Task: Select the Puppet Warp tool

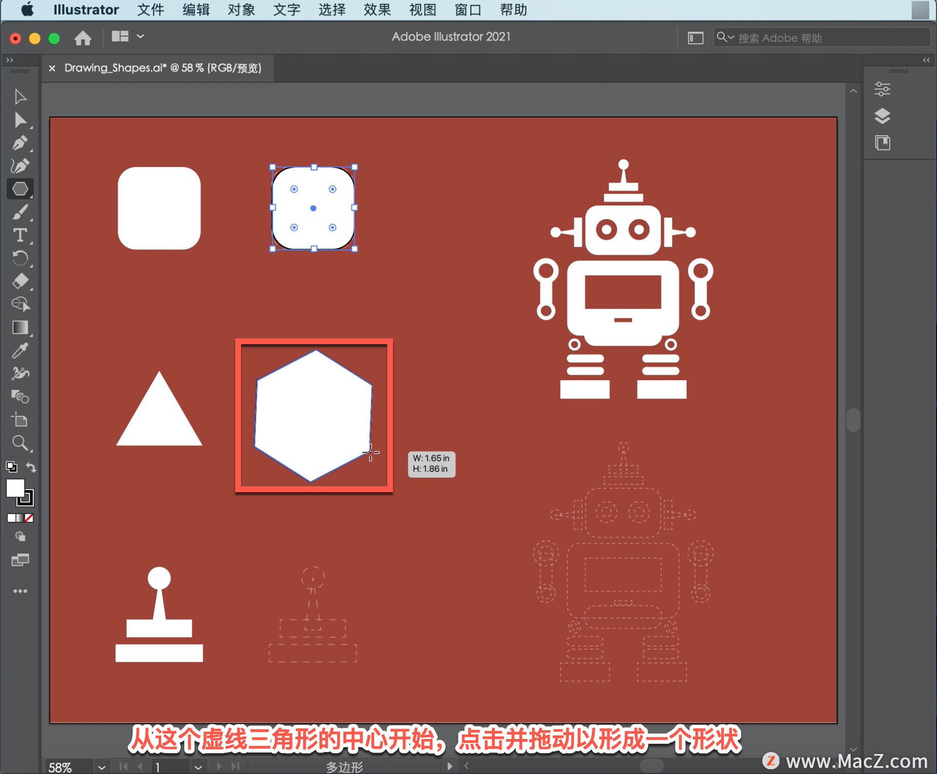Action: (20, 374)
